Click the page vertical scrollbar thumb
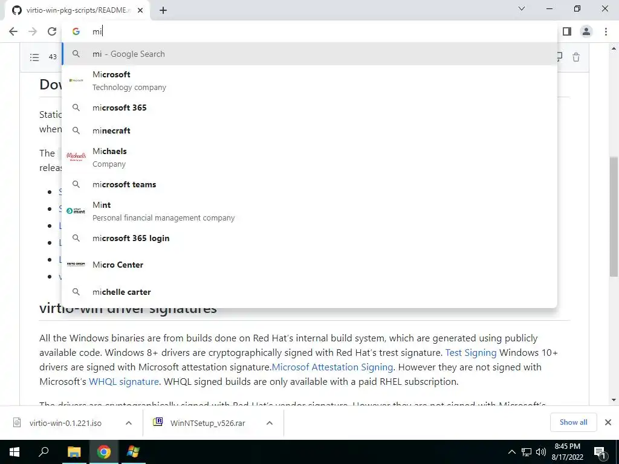Viewport: 619px width, 464px height. (614, 216)
